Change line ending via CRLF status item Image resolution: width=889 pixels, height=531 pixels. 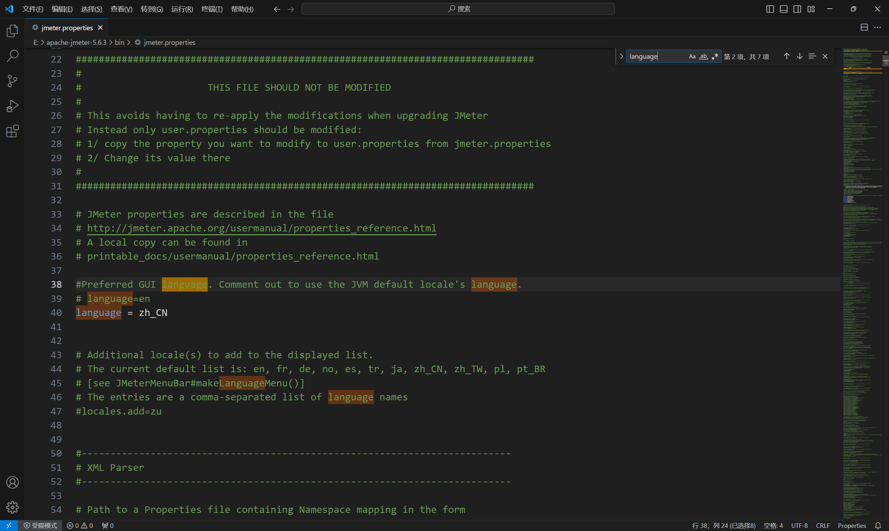pyautogui.click(x=823, y=525)
